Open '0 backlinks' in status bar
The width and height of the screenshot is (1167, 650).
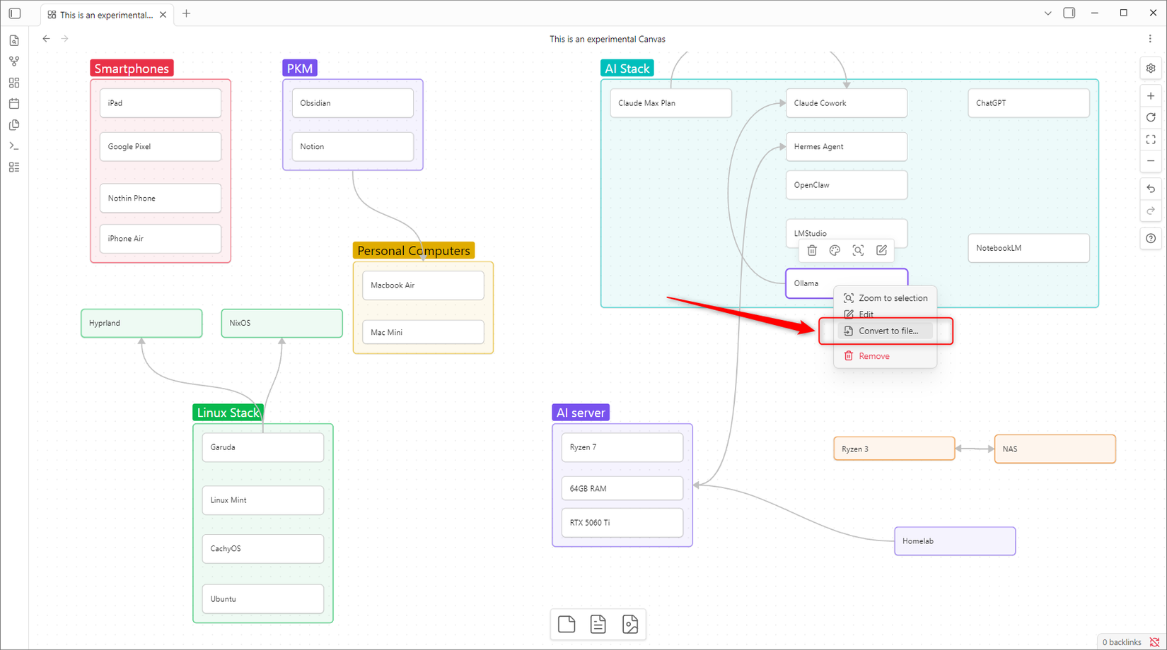(1122, 642)
